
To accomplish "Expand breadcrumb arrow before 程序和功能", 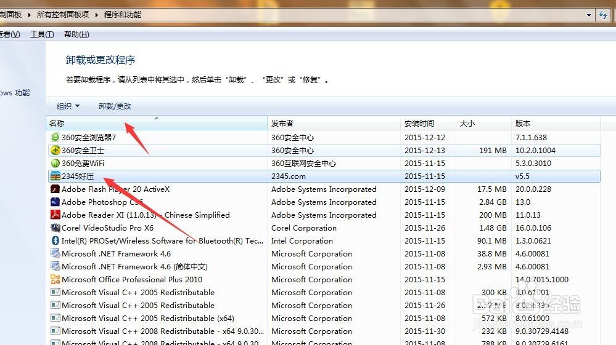I will [x=97, y=15].
